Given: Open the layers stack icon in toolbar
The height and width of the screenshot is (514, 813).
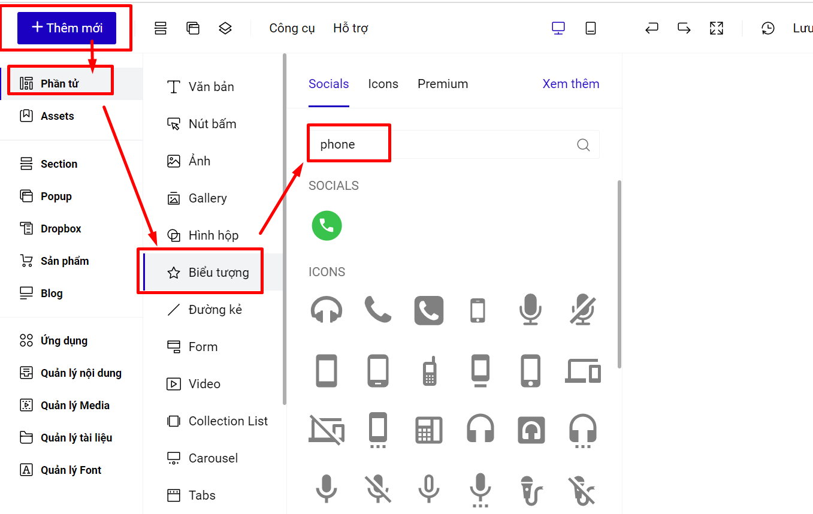Looking at the screenshot, I should click(x=225, y=28).
